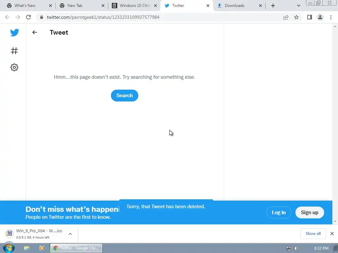The image size is (338, 253).
Task: Close the Windows 10 Chin tab
Action: click(155, 6)
